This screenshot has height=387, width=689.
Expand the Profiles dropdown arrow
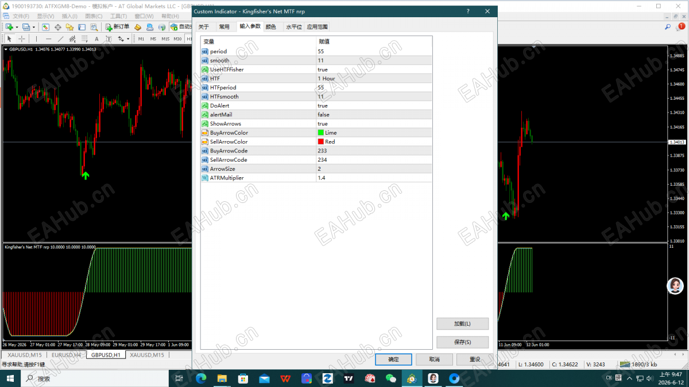[x=34, y=27]
